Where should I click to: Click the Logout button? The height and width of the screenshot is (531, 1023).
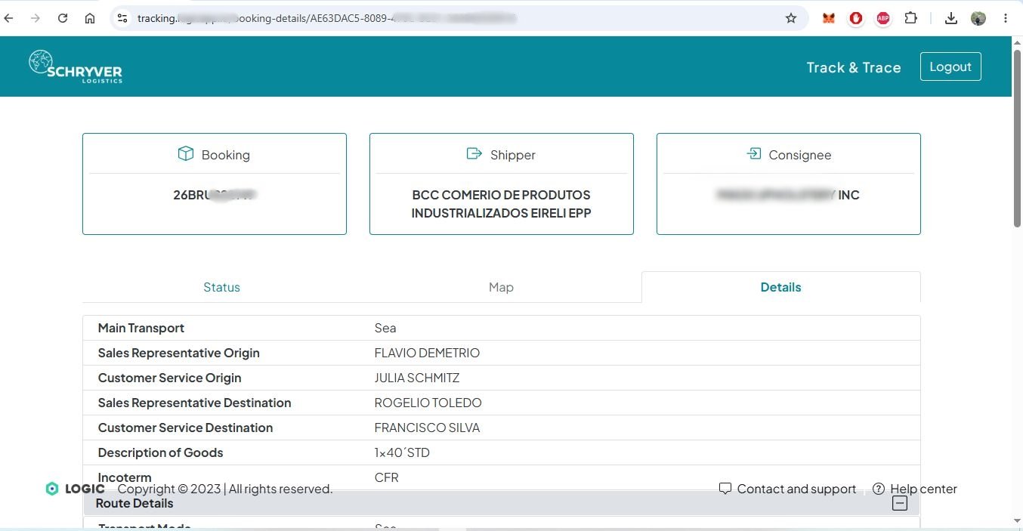point(950,66)
